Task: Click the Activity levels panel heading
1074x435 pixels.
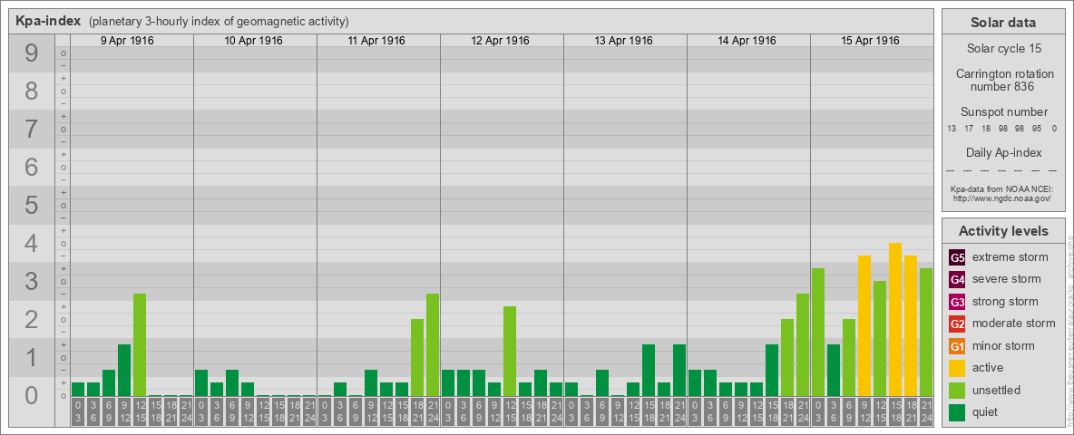Action: 1002,231
